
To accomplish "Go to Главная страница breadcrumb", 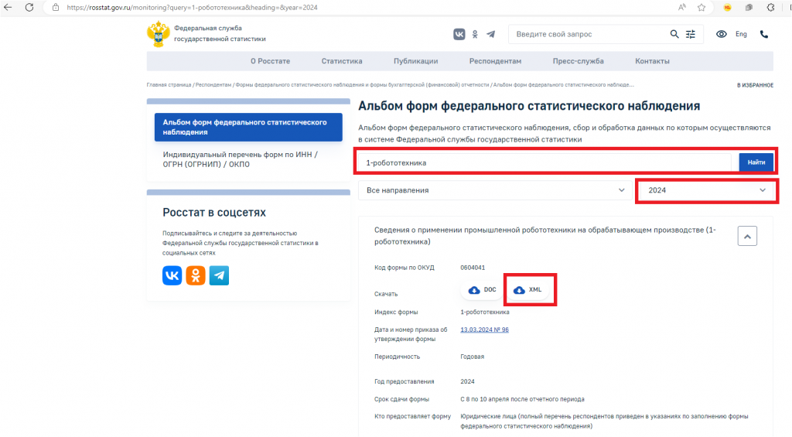I will [x=169, y=85].
